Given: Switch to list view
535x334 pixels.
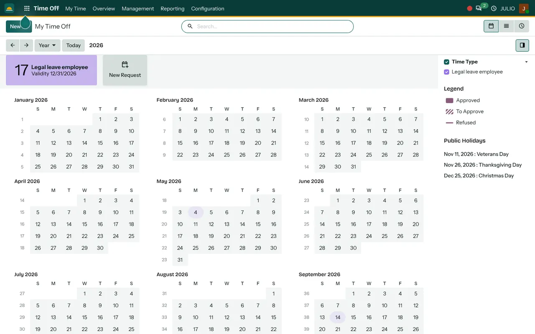Looking at the screenshot, I should pyautogui.click(x=506, y=26).
